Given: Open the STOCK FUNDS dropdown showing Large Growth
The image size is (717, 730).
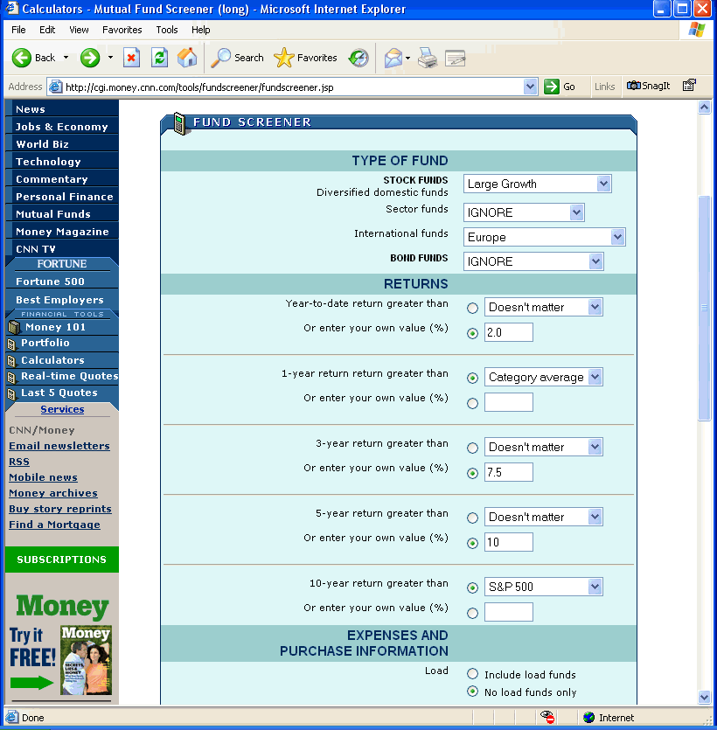Looking at the screenshot, I should click(604, 184).
